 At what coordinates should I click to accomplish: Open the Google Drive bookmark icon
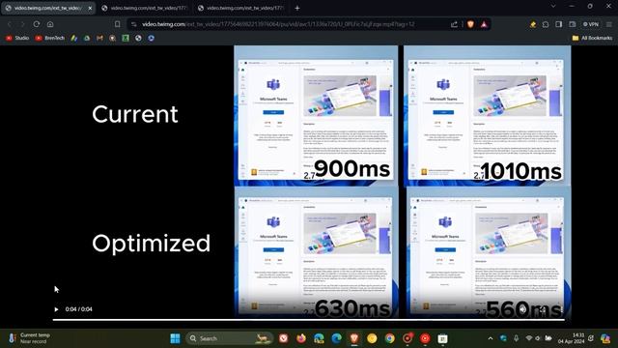point(87,38)
